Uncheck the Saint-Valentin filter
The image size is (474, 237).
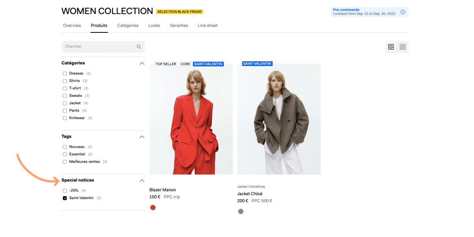click(x=65, y=198)
